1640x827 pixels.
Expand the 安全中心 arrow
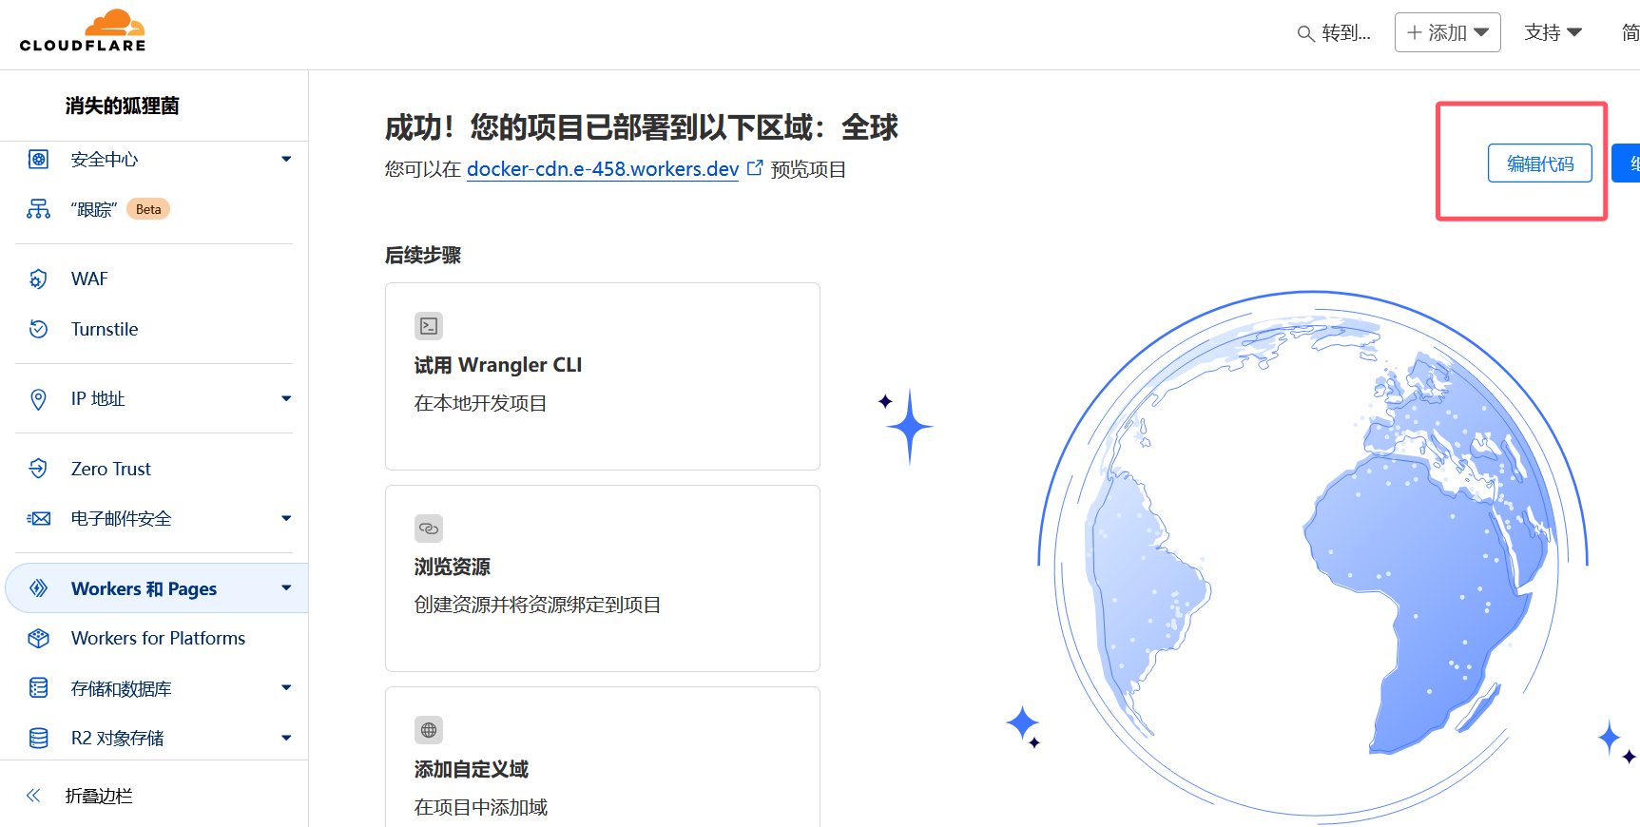286,159
